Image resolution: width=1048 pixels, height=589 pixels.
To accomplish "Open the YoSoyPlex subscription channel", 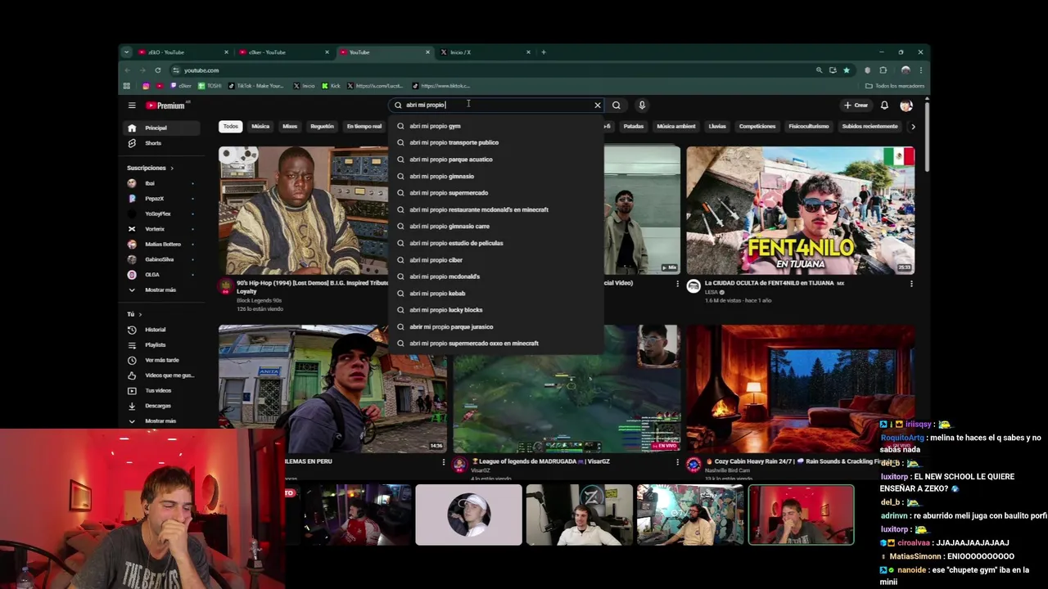I will (160, 214).
